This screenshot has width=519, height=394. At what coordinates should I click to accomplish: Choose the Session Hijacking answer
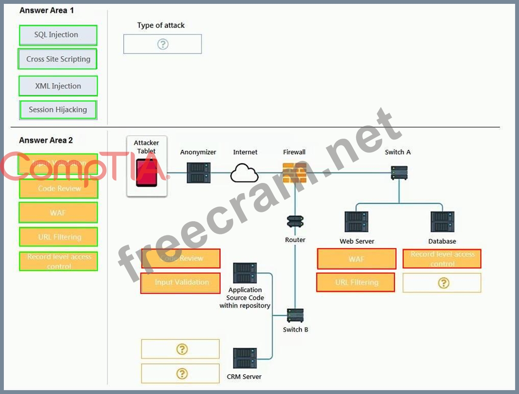tap(58, 110)
